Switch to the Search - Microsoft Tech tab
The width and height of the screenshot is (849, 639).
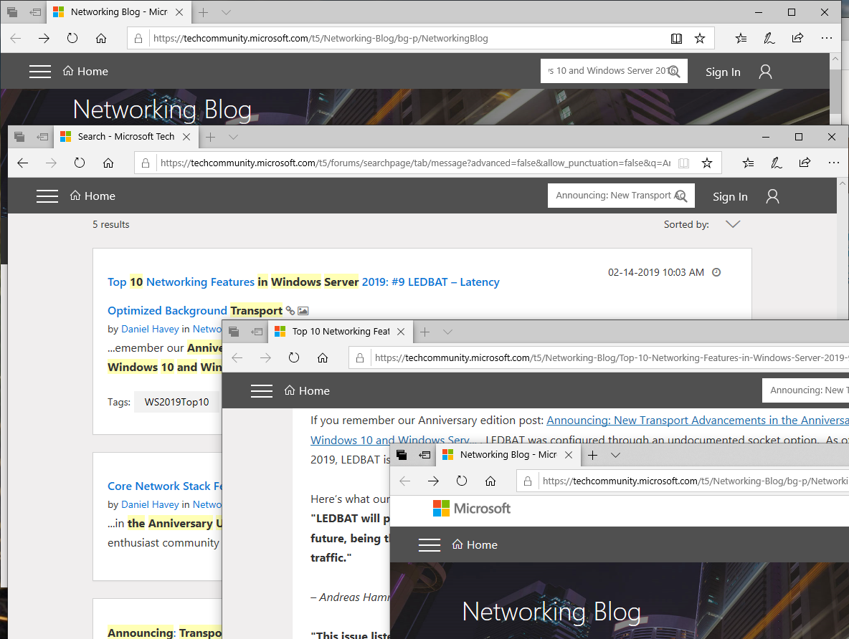tap(125, 136)
